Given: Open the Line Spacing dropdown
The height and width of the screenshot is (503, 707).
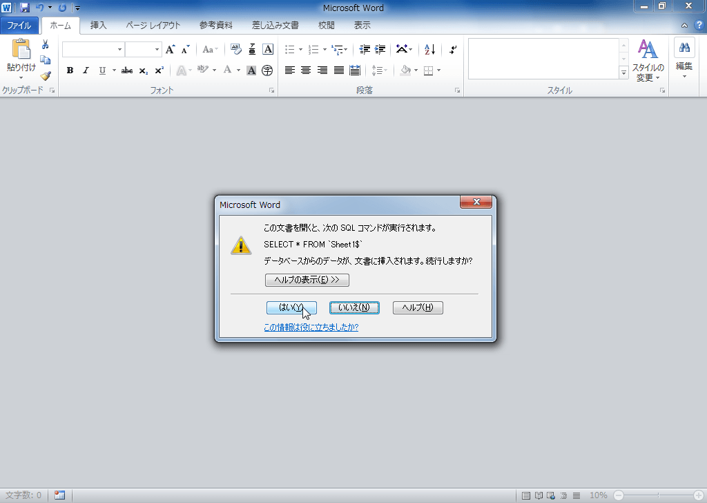Looking at the screenshot, I should 379,70.
